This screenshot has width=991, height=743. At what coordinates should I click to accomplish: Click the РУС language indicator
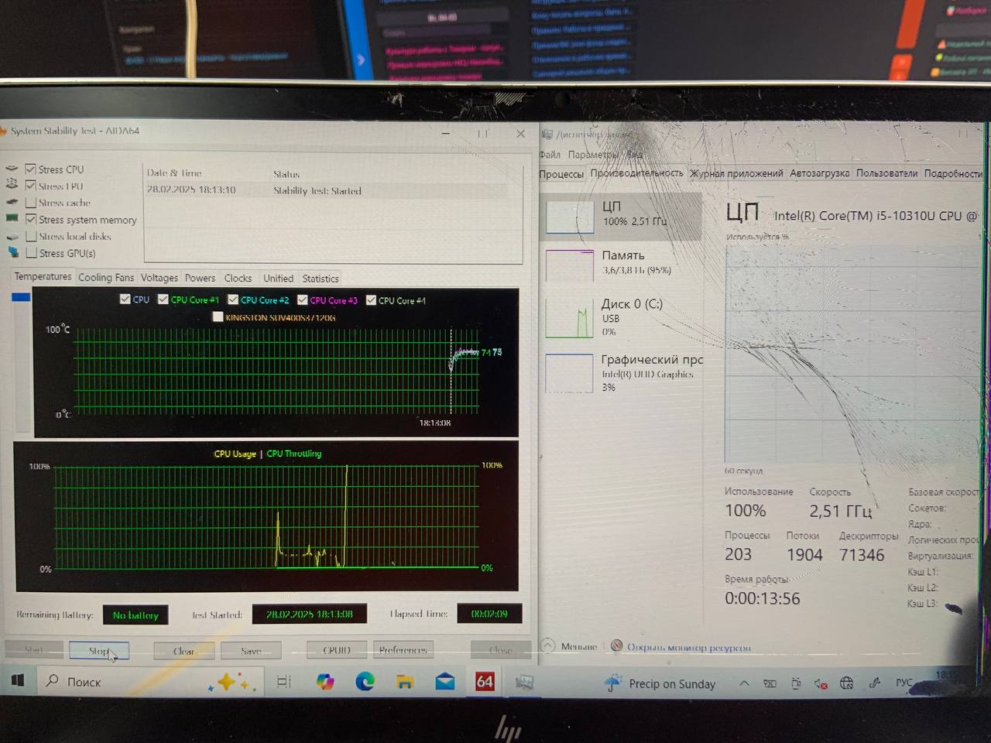(904, 683)
